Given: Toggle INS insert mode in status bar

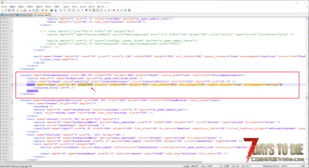Looking at the screenshot, I should click(303, 166).
